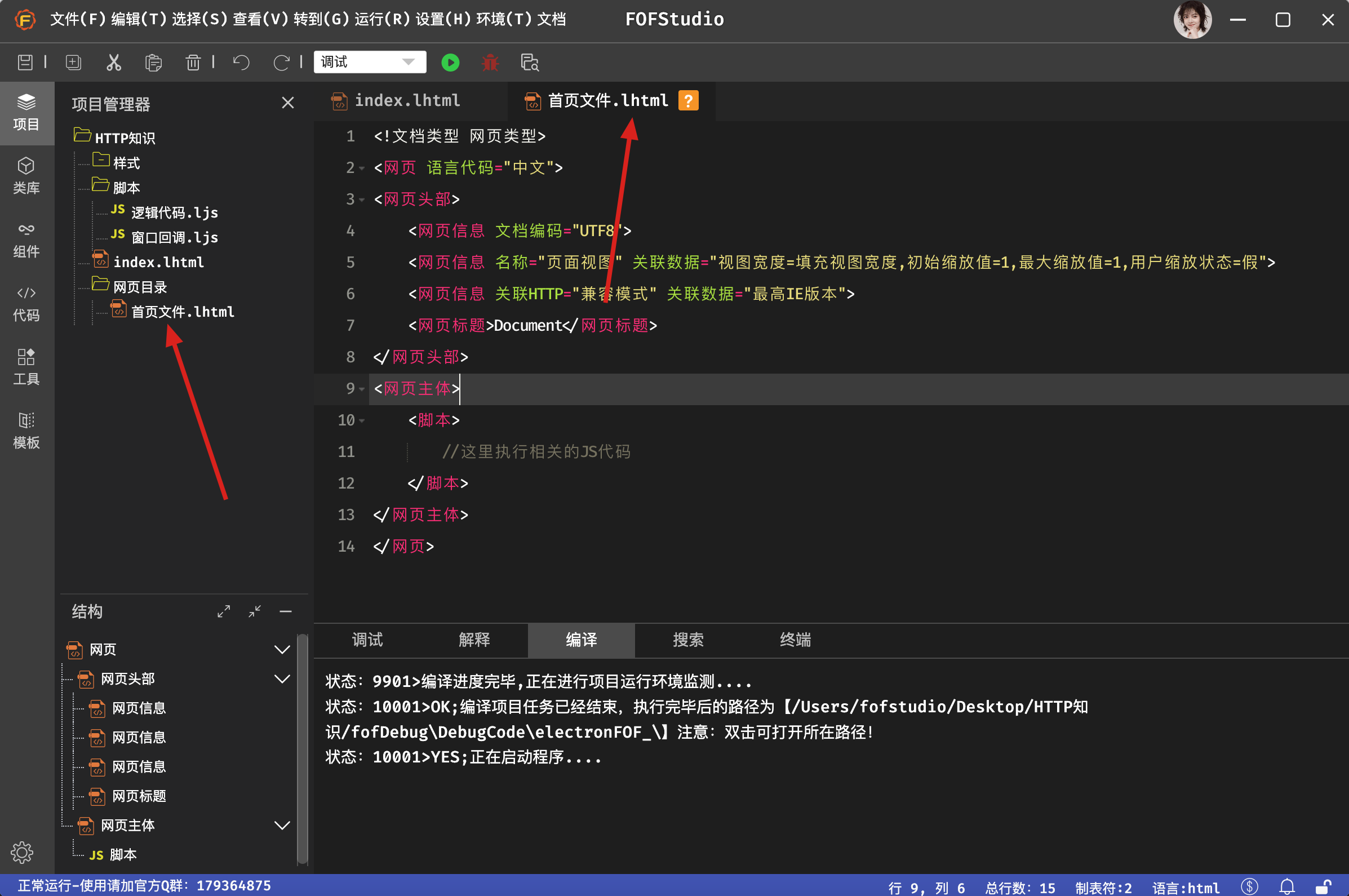Screen dimensions: 1349x896
Task: Collapse the HTTP知识 root folder
Action: [82, 135]
